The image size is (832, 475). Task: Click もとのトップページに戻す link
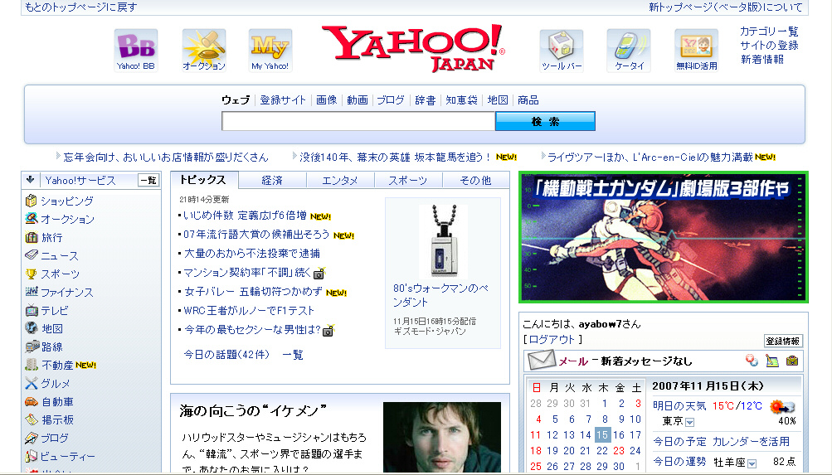click(x=80, y=7)
